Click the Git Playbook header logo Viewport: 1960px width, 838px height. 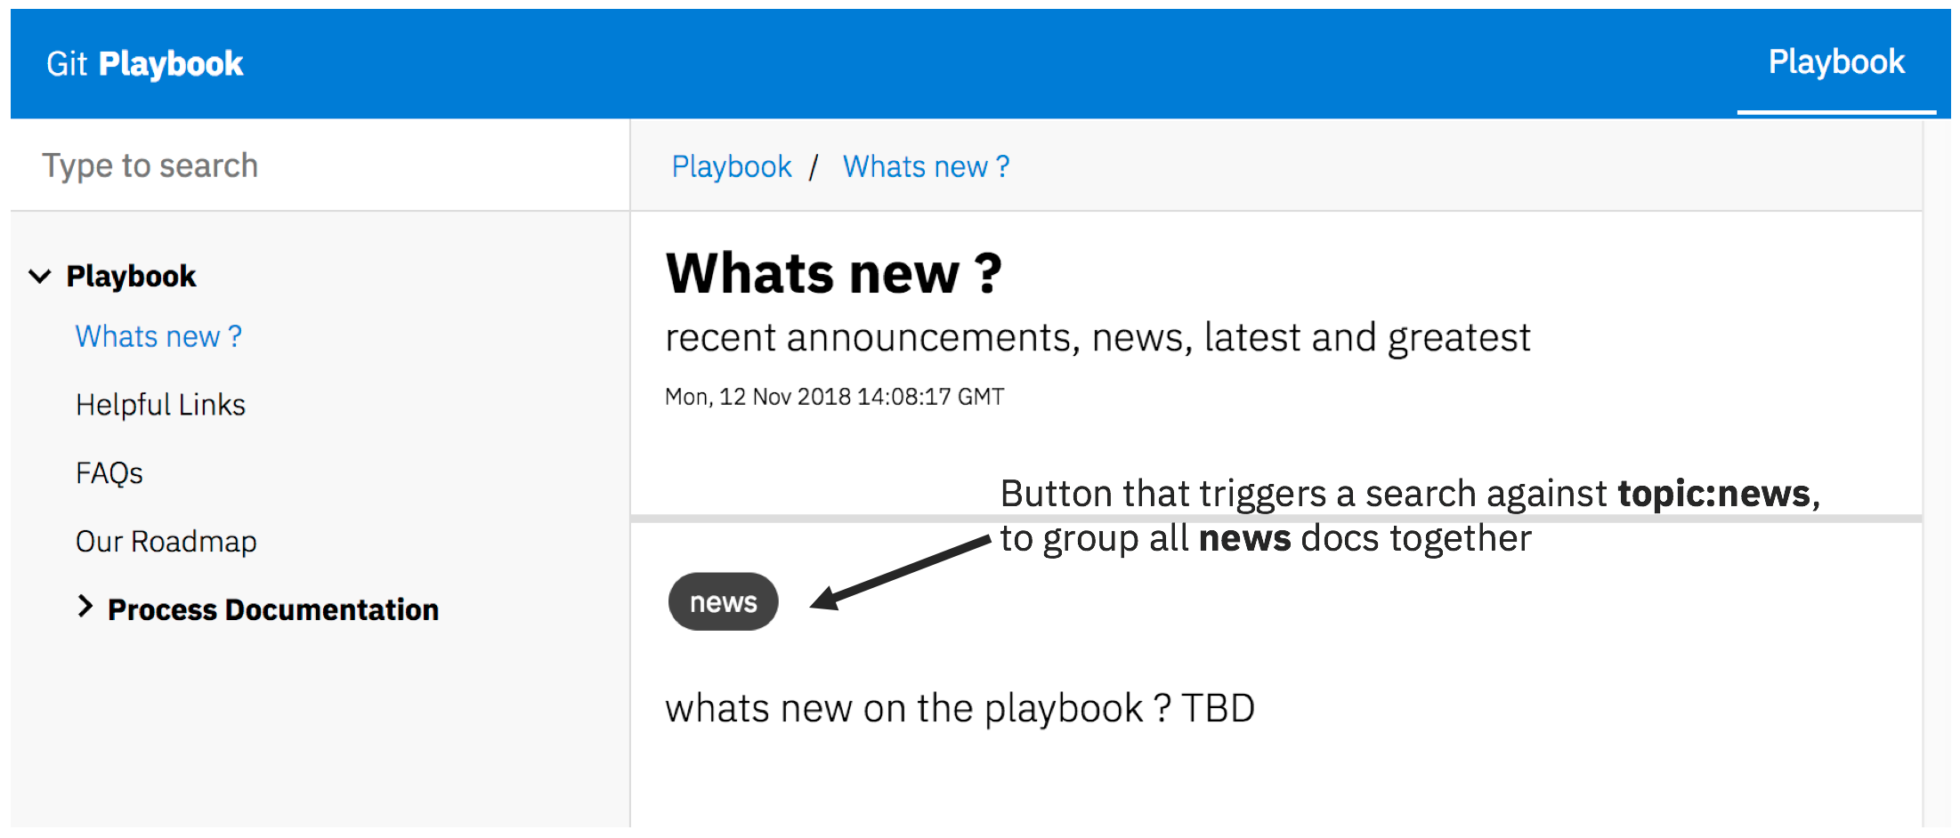(x=145, y=63)
